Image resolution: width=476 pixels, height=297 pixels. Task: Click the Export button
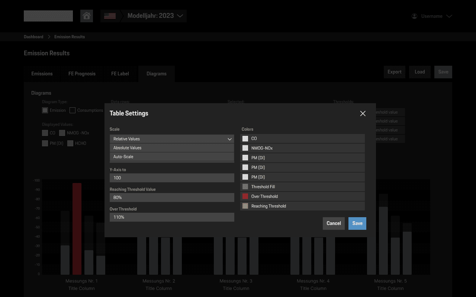(x=394, y=72)
